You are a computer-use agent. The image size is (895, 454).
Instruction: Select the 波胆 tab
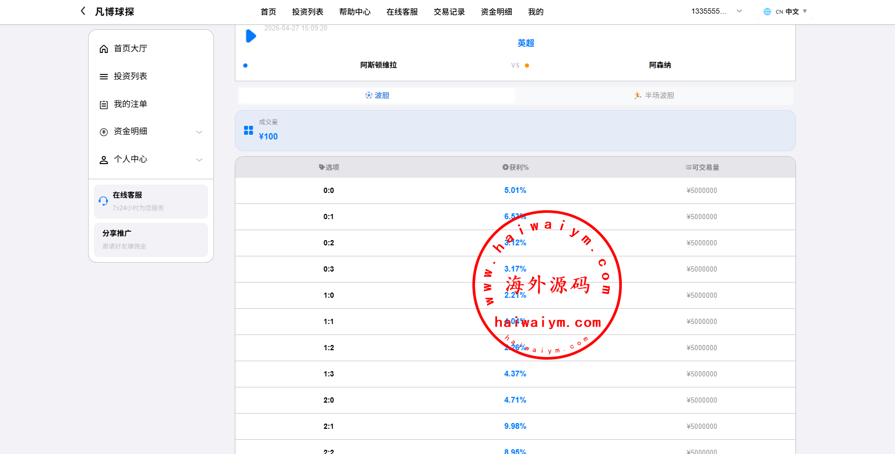(377, 95)
